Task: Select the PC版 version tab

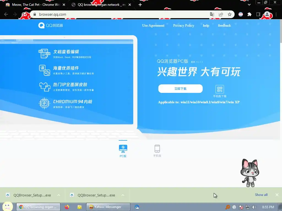Action: [123, 151]
